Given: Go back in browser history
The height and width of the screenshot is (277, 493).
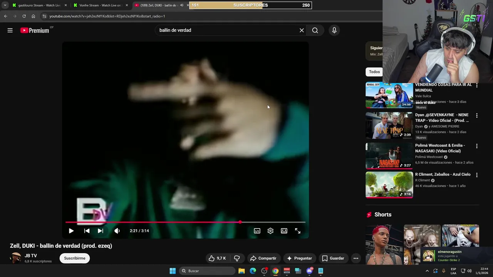Looking at the screenshot, I should pos(5,16).
